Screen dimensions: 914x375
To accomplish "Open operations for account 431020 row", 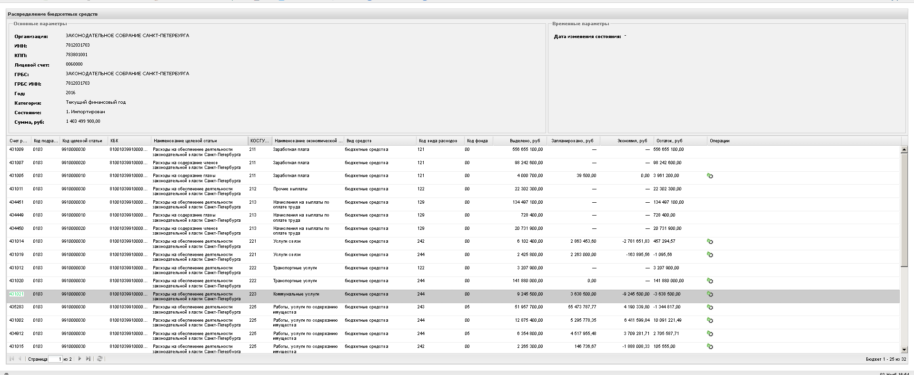I will (710, 281).
